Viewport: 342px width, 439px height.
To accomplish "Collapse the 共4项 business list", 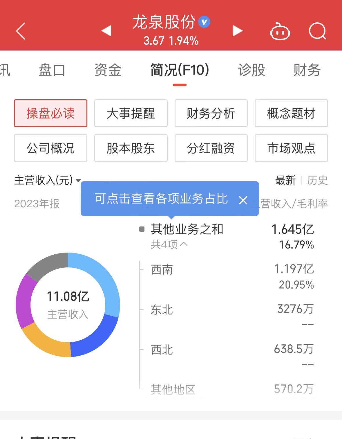I will click(x=169, y=244).
